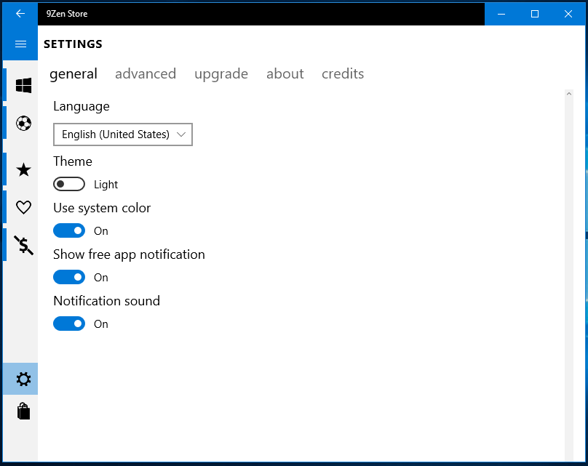Image resolution: width=588 pixels, height=466 pixels.
Task: Open the about tab
Action: coord(285,74)
